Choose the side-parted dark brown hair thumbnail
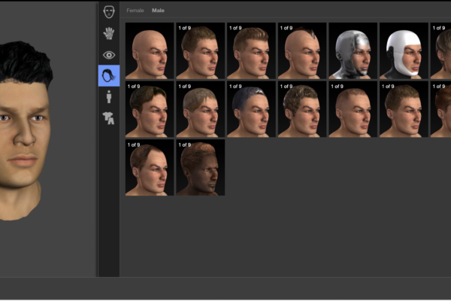Screen dimensions: 451x301 coord(150,109)
